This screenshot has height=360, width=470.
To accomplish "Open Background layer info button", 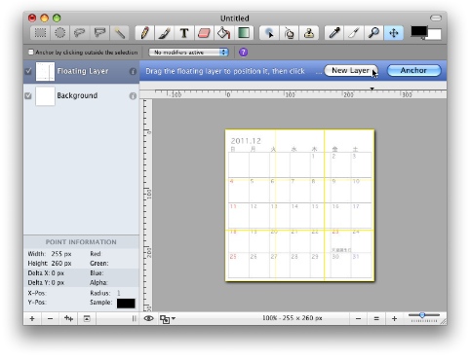I will point(133,96).
